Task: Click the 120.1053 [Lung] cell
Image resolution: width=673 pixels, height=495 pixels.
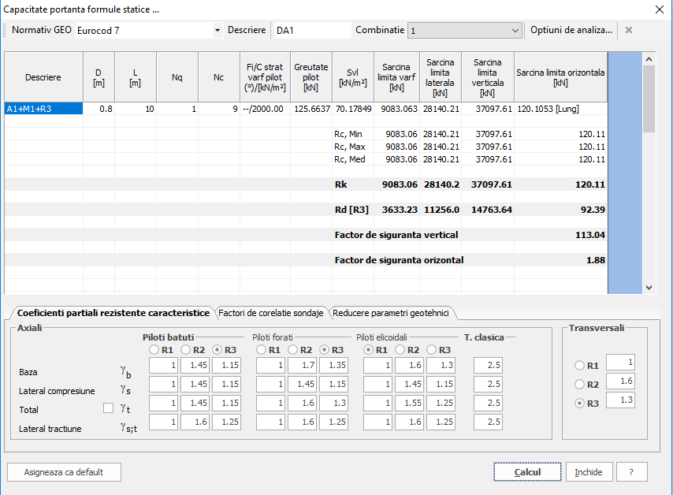Action: (560, 109)
